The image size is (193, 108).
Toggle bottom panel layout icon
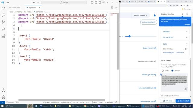[x=96, y=2]
